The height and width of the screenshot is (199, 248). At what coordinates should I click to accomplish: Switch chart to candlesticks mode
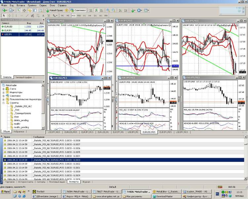tap(96, 10)
